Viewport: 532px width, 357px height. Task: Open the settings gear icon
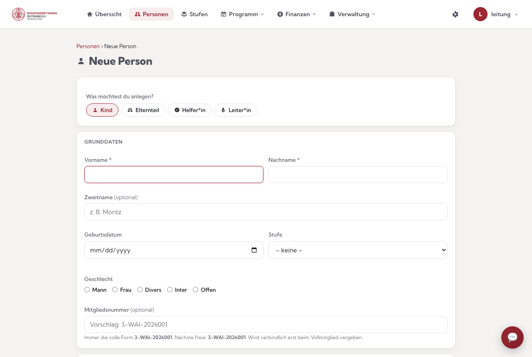coord(455,14)
